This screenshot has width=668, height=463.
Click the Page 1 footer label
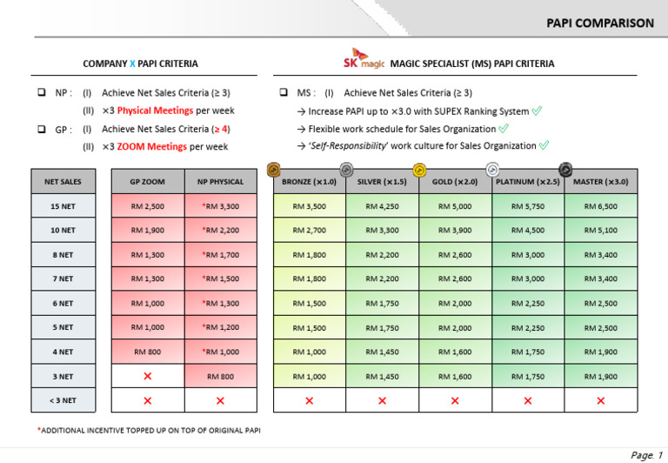(646, 455)
